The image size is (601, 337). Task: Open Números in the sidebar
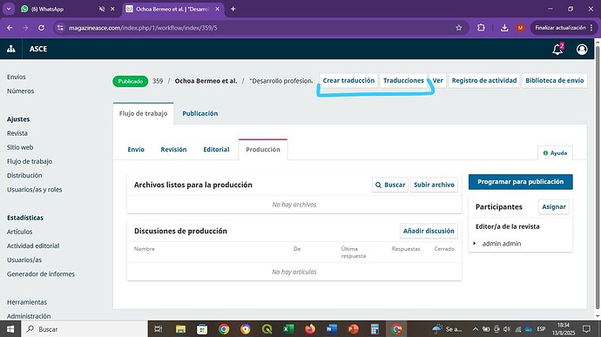[x=20, y=91]
